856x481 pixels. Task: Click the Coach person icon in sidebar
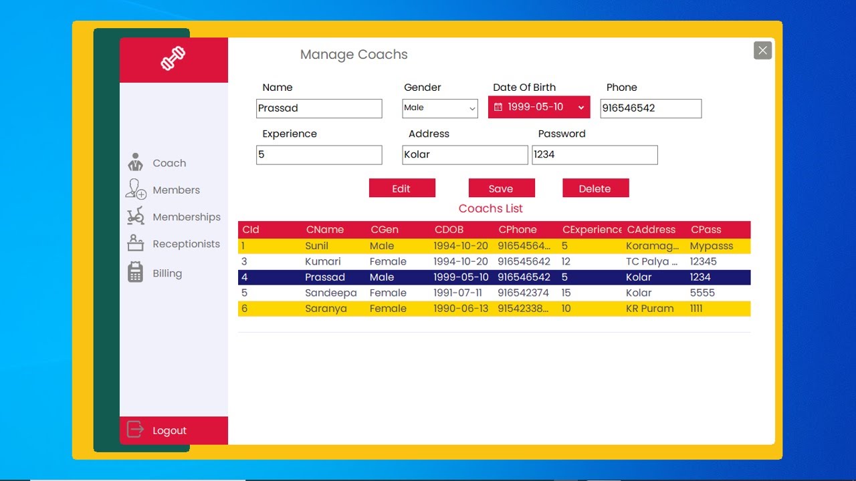[x=136, y=162]
